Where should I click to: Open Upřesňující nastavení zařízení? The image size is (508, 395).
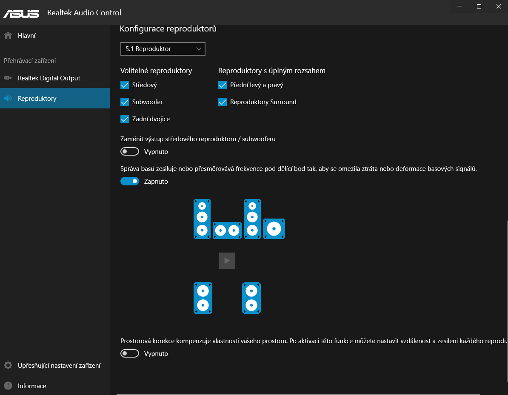[59, 366]
